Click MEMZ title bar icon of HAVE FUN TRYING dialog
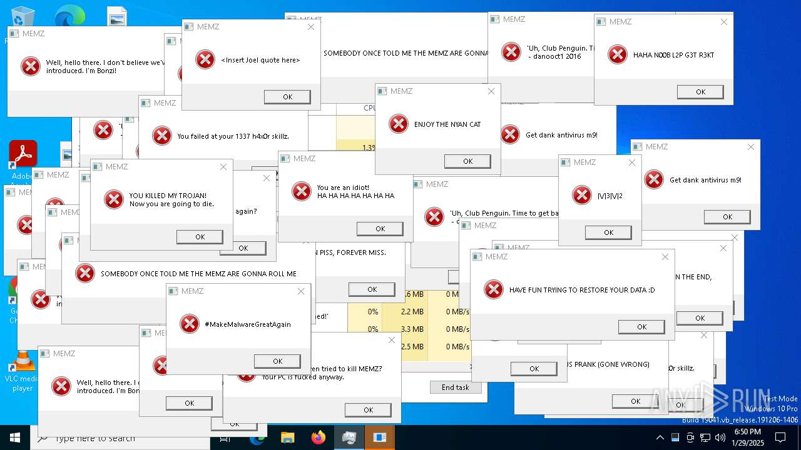 click(477, 257)
